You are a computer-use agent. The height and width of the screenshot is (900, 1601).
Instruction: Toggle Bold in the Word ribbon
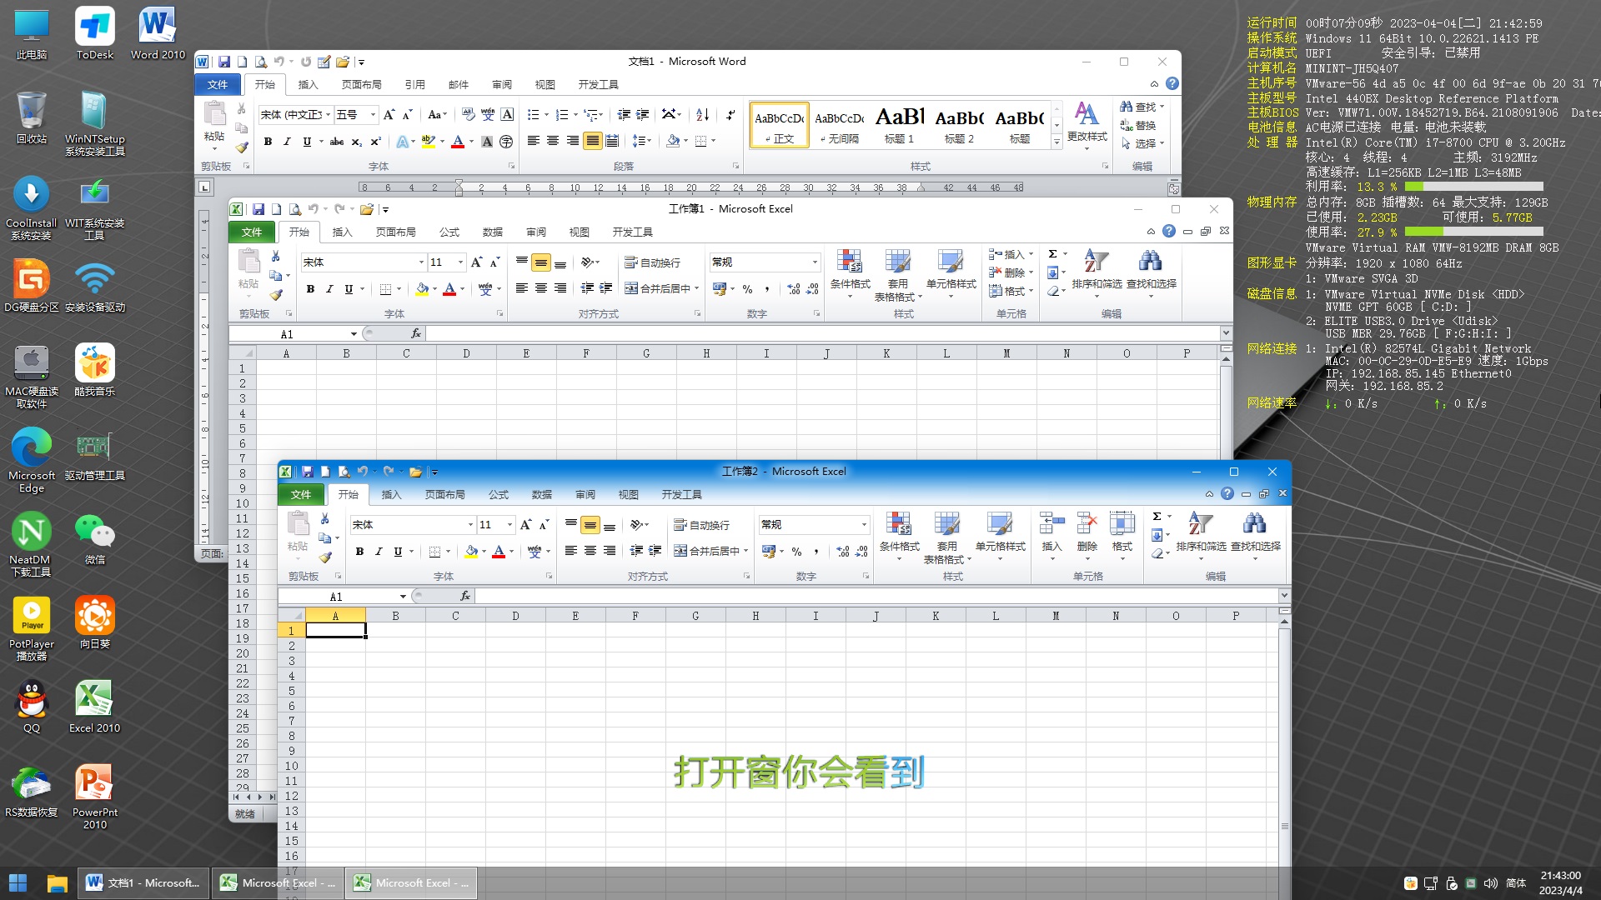click(268, 142)
